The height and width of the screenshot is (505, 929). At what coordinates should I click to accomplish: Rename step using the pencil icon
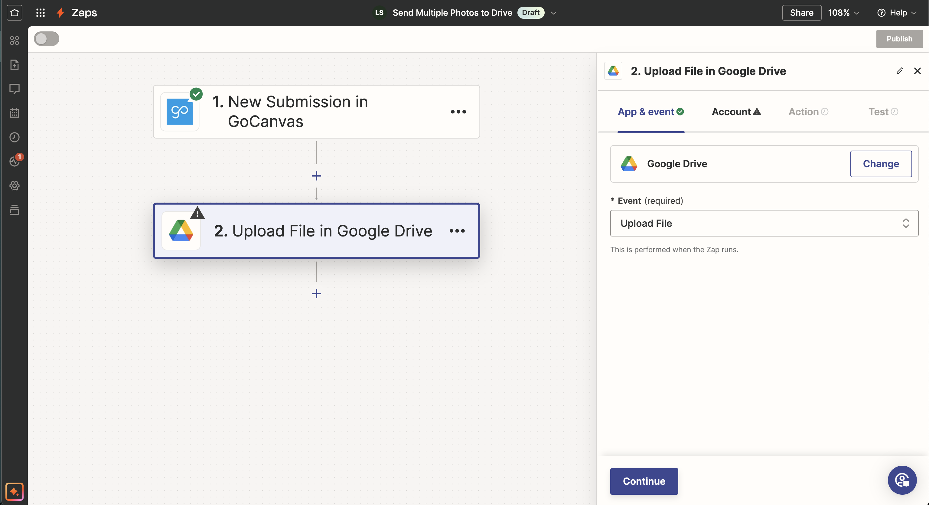[x=900, y=71]
